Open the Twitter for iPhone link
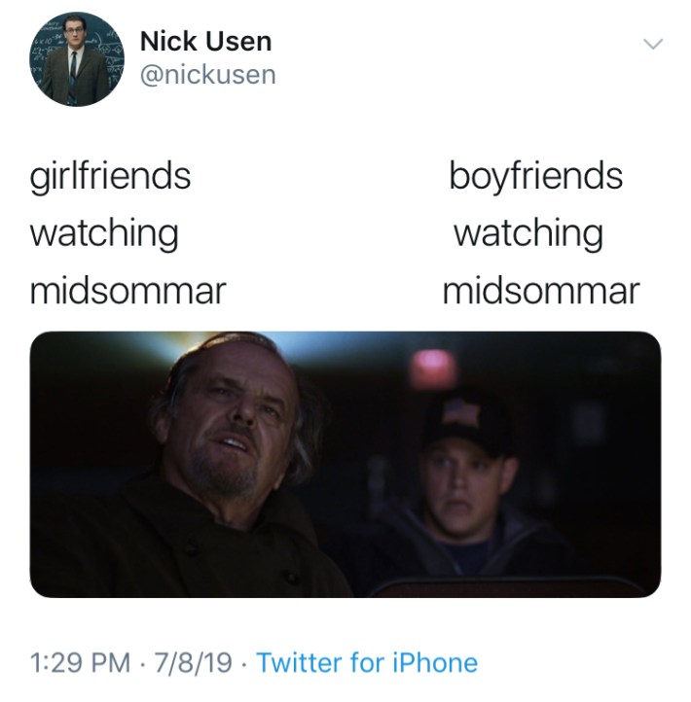The width and height of the screenshot is (691, 702). [367, 662]
